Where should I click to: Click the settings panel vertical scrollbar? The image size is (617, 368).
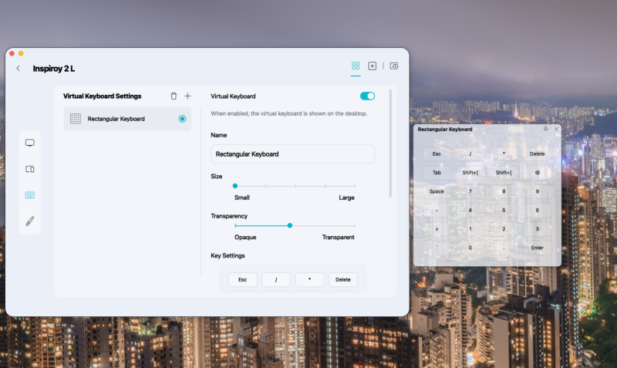(x=390, y=143)
